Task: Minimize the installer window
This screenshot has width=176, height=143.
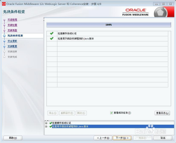Action: click(x=156, y=4)
